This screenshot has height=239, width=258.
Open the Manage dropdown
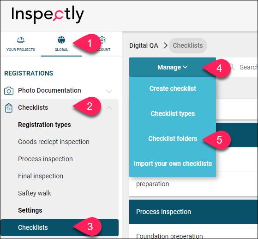173,67
